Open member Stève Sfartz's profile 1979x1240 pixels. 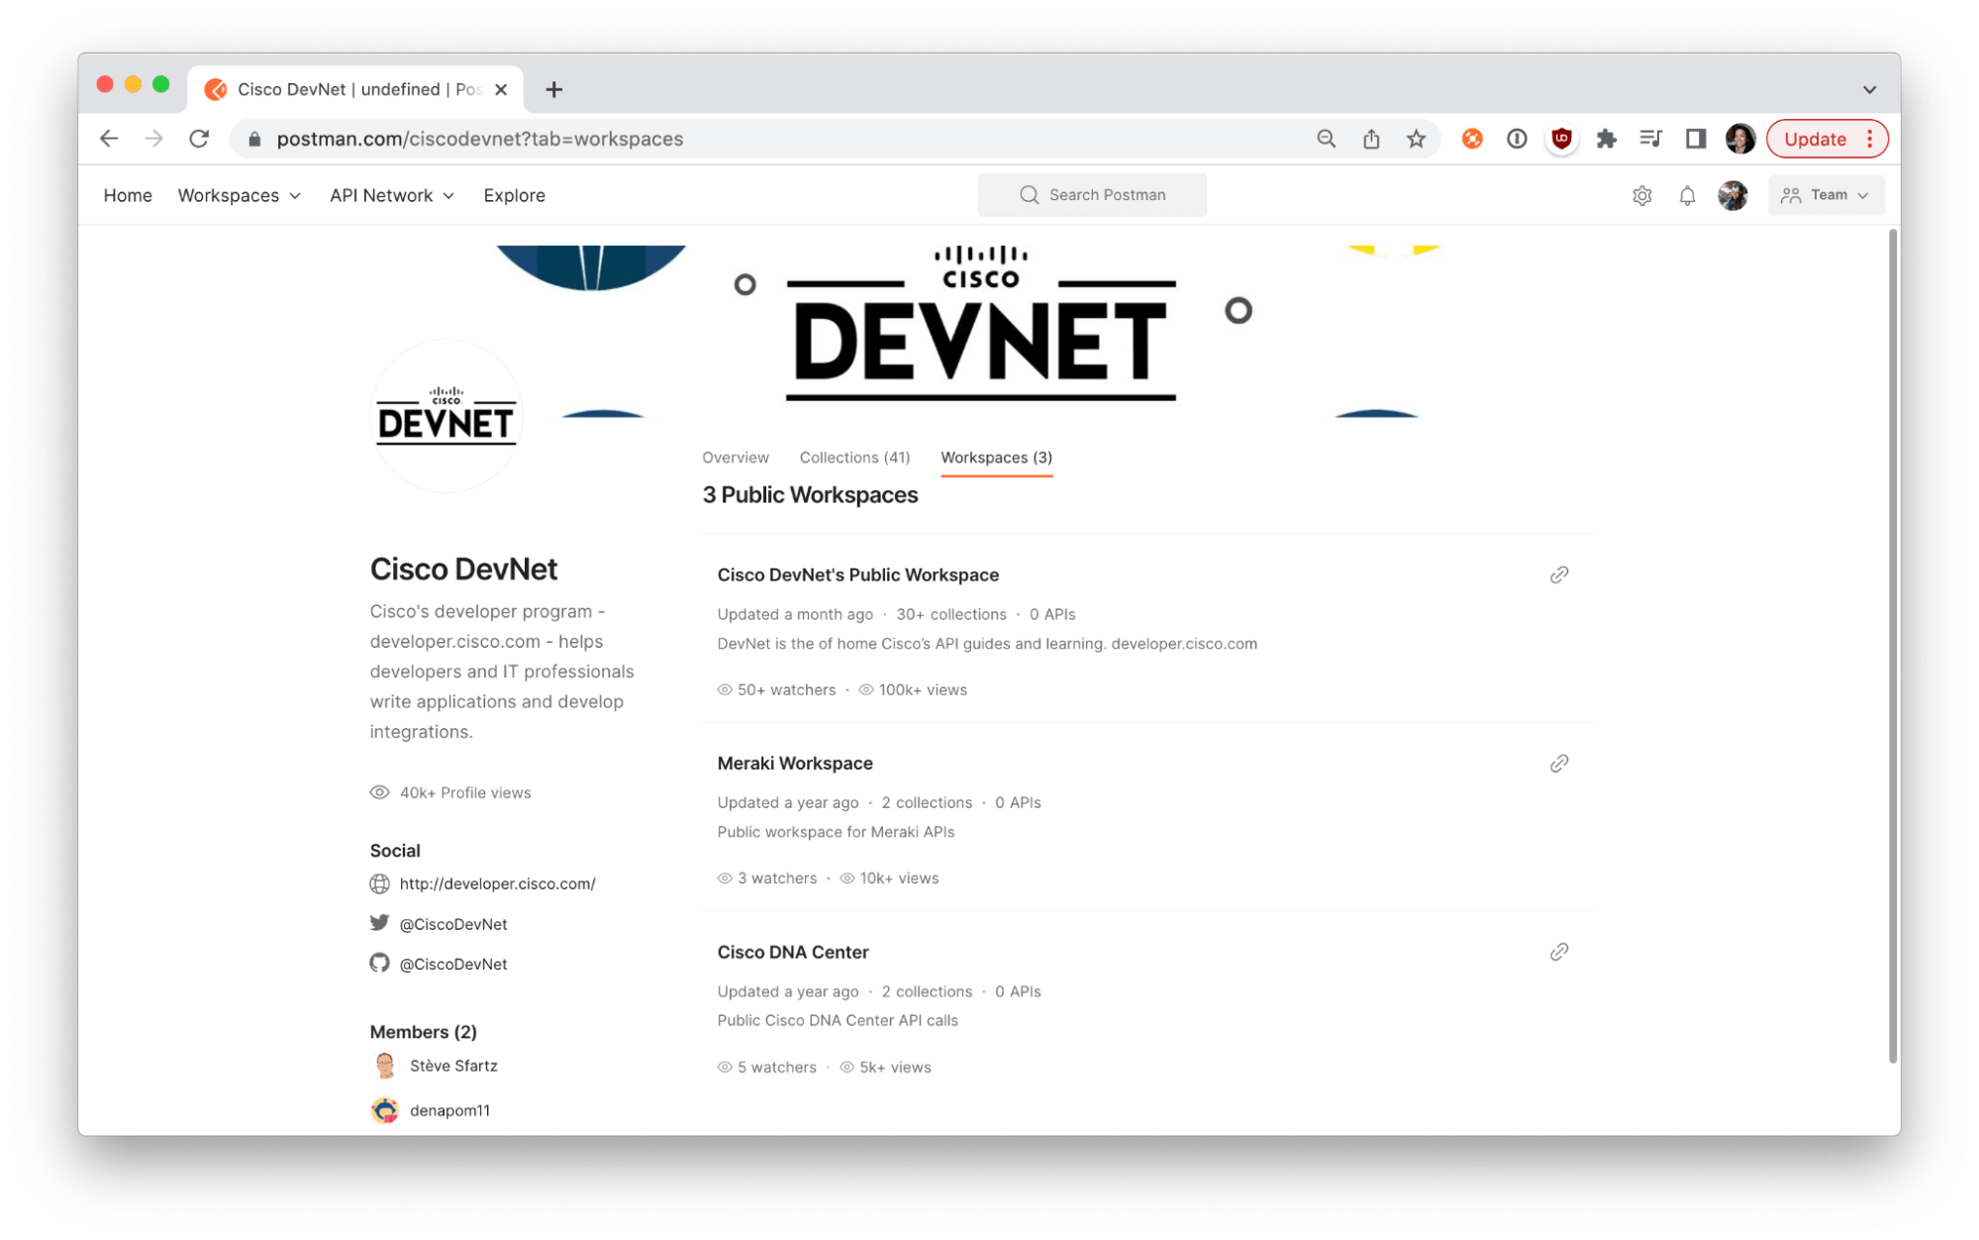click(x=453, y=1066)
